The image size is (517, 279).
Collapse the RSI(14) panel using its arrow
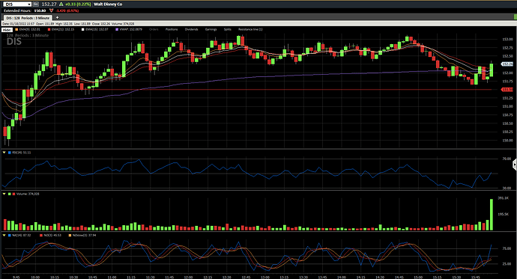coord(4,153)
